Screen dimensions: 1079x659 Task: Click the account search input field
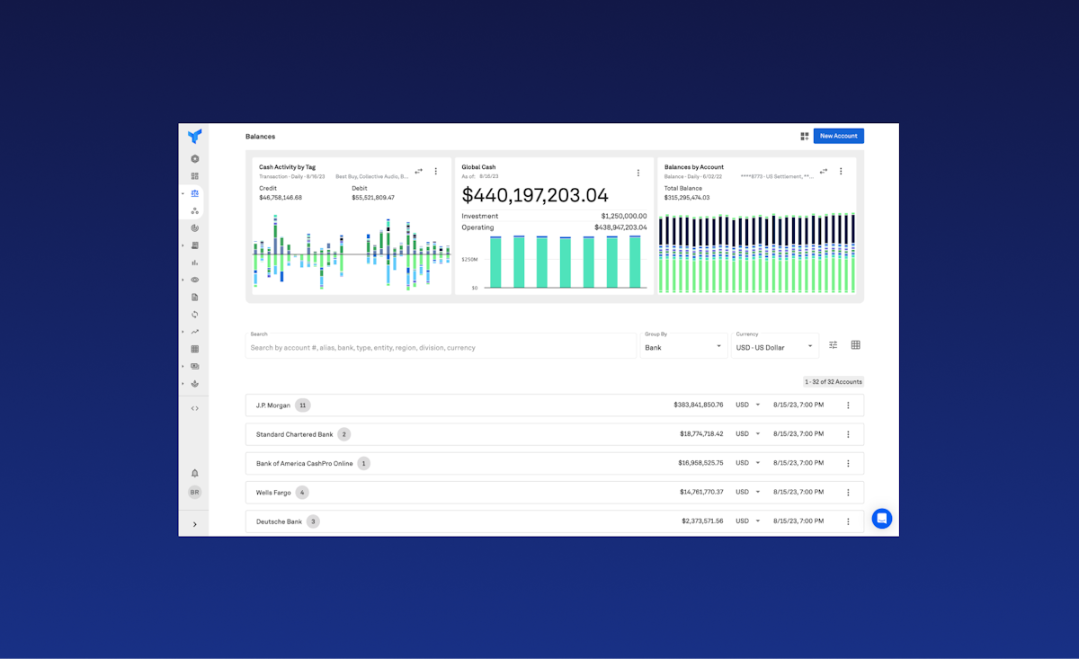click(441, 346)
